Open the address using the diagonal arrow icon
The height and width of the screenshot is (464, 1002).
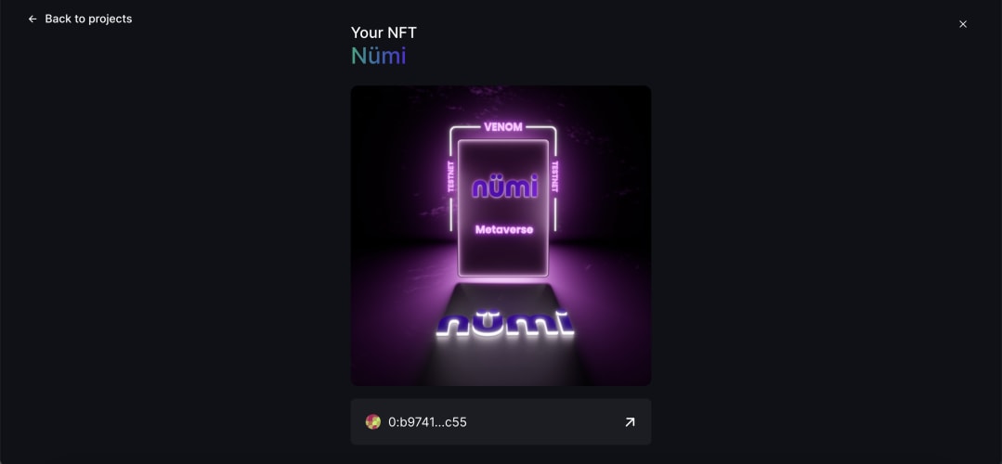[630, 422]
